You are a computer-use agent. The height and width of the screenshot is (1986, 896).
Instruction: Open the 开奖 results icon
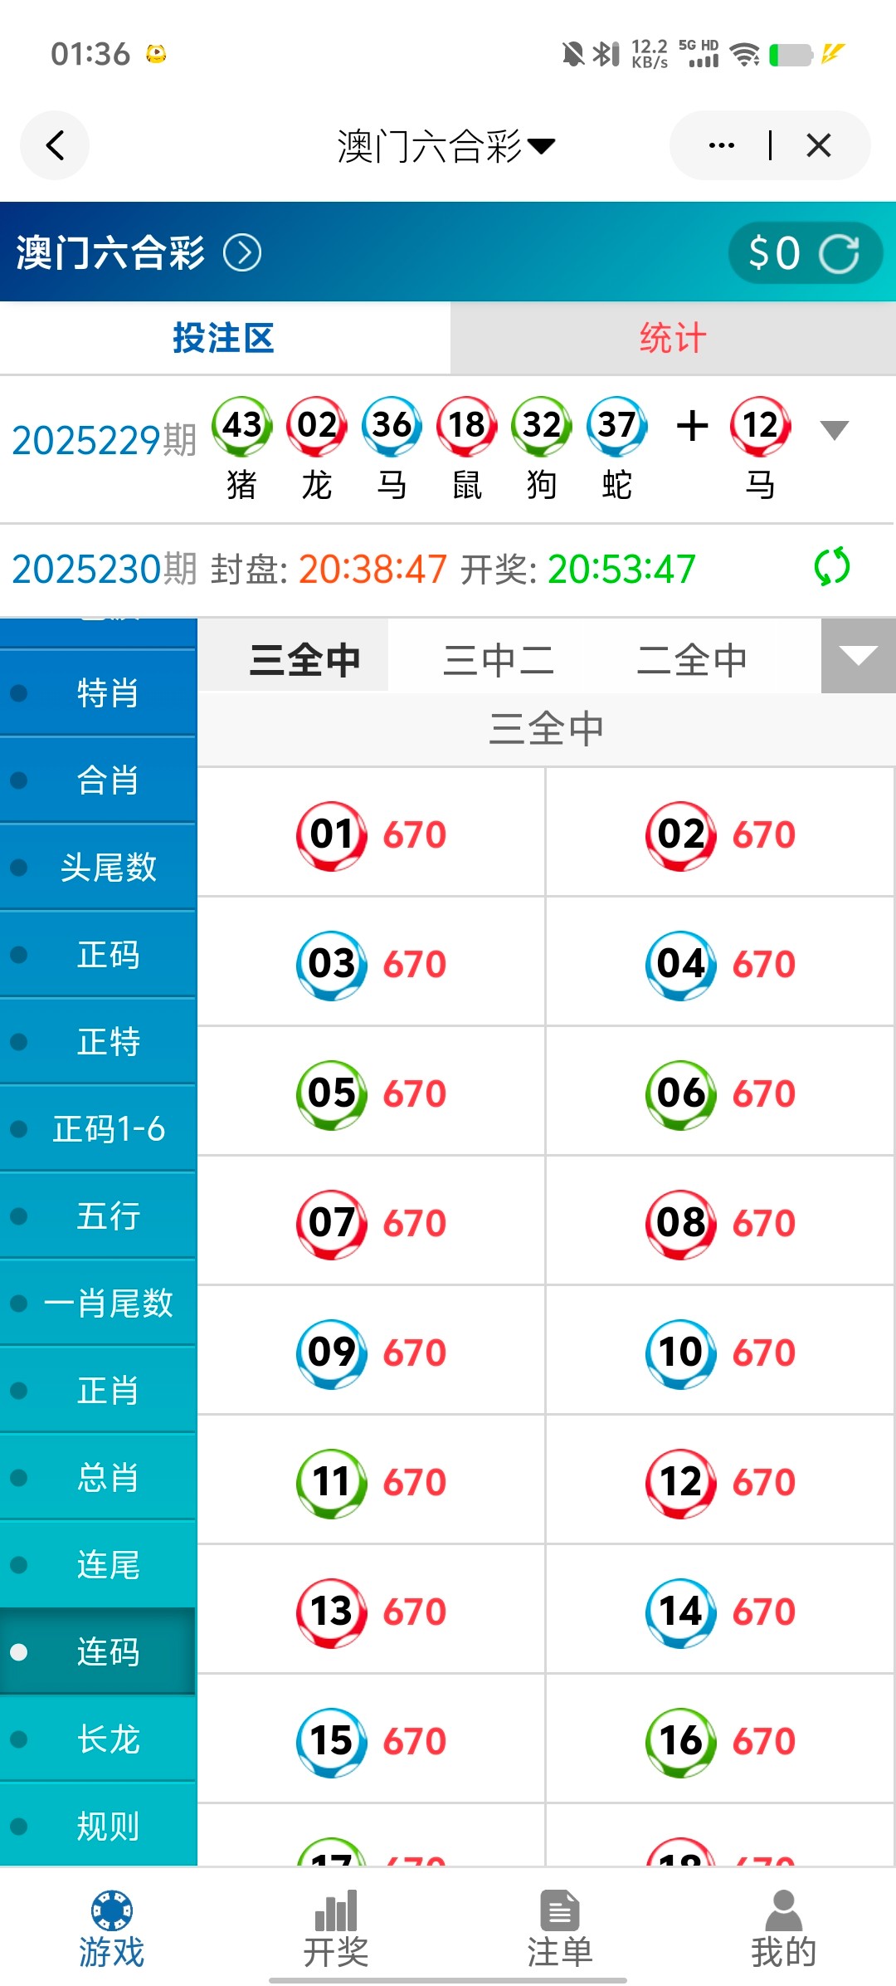(335, 1910)
